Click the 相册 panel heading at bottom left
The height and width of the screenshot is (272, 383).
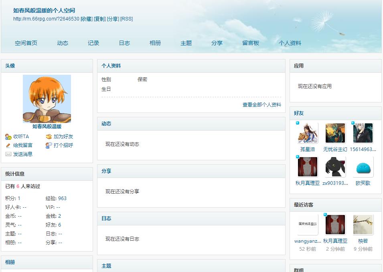[10, 262]
